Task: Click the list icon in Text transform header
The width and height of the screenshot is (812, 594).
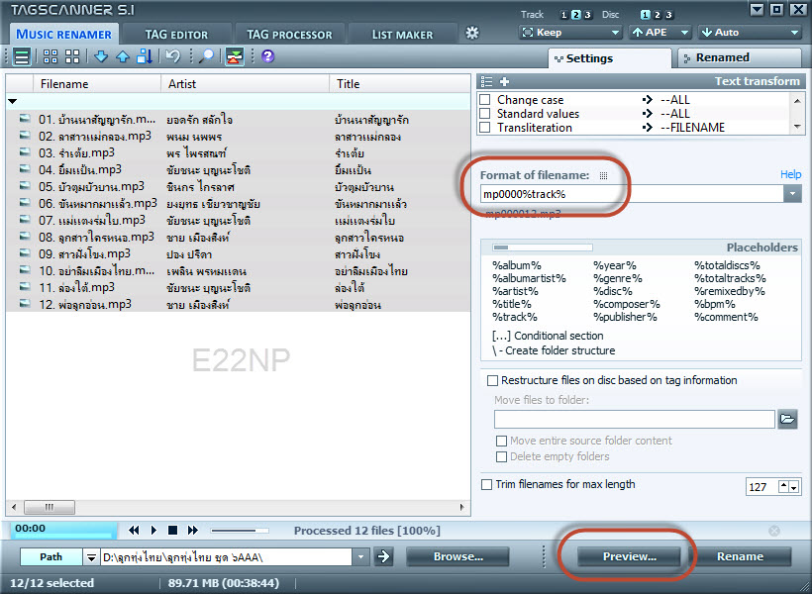Action: click(486, 81)
